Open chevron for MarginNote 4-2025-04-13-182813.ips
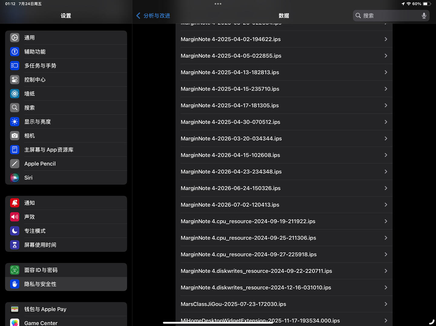Screen dimensions: 436x326 [x=386, y=73]
